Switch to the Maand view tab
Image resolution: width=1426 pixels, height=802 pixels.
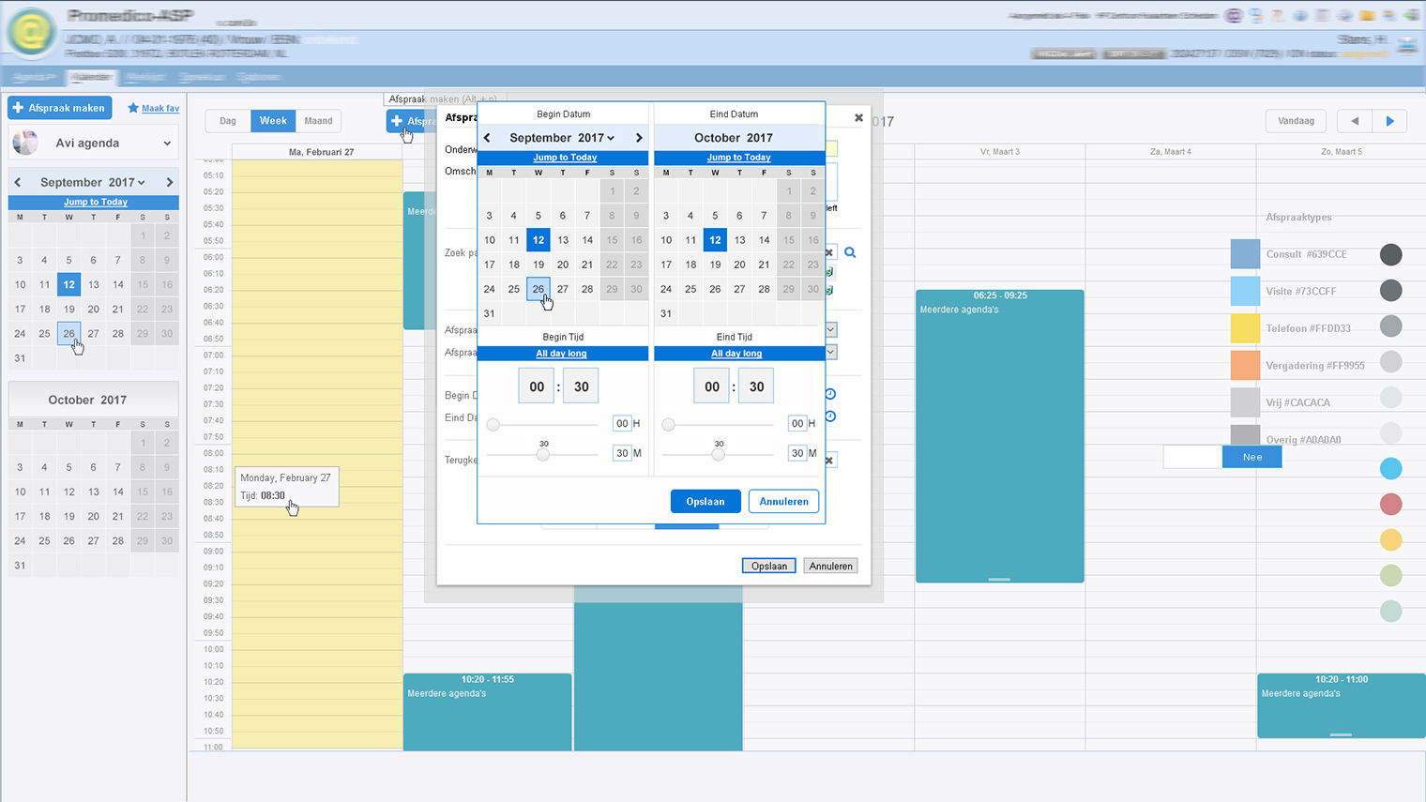(318, 121)
